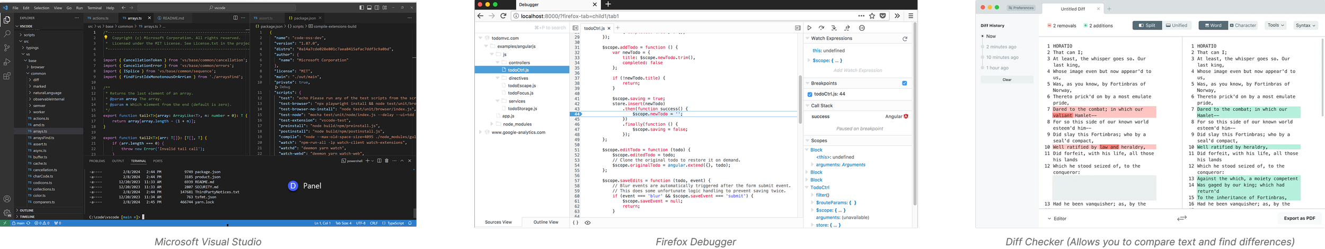Viewport: 1325px width, 249px height.
Task: Click split editor icon in VS Code
Action: pos(235,18)
